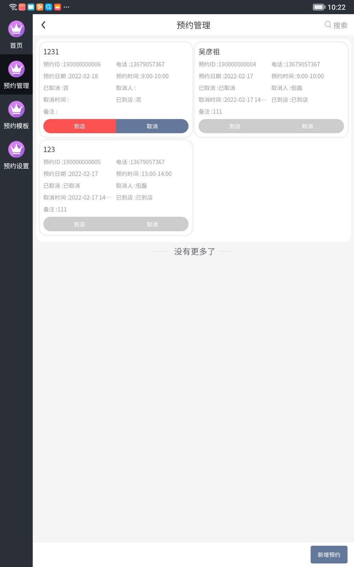Open 预约设置 sidebar crown icon

tap(16, 150)
